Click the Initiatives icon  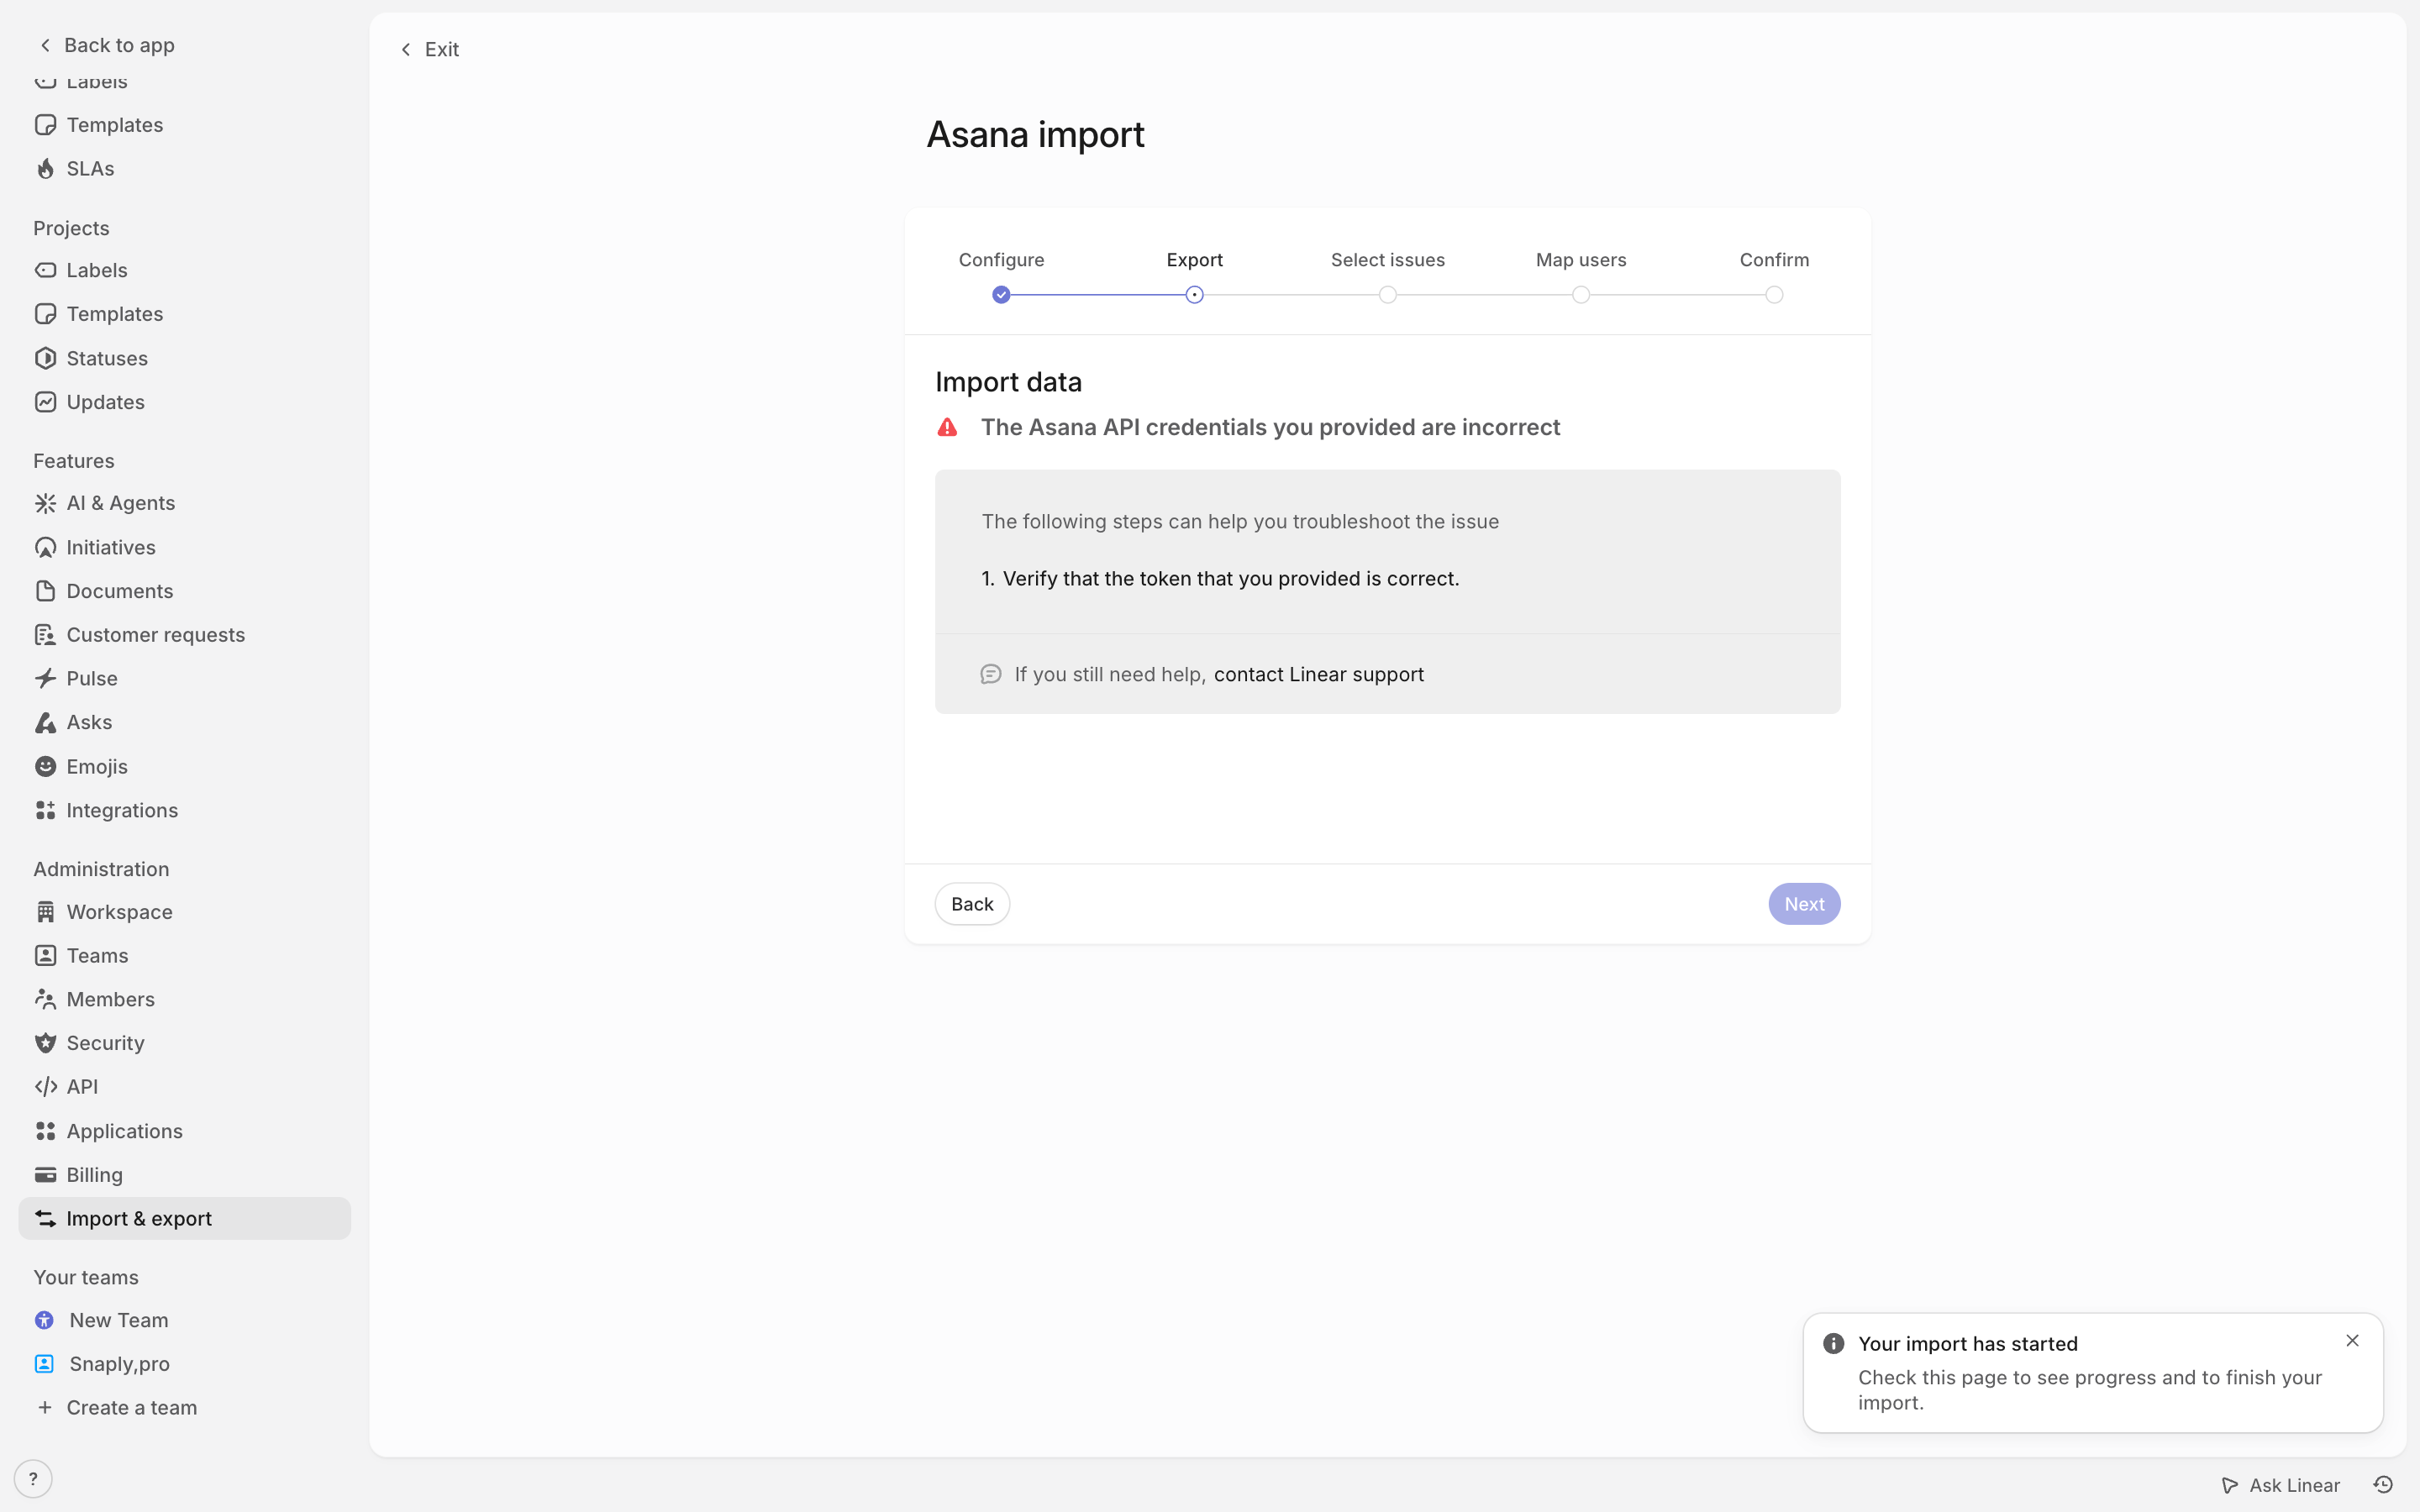pos(45,547)
